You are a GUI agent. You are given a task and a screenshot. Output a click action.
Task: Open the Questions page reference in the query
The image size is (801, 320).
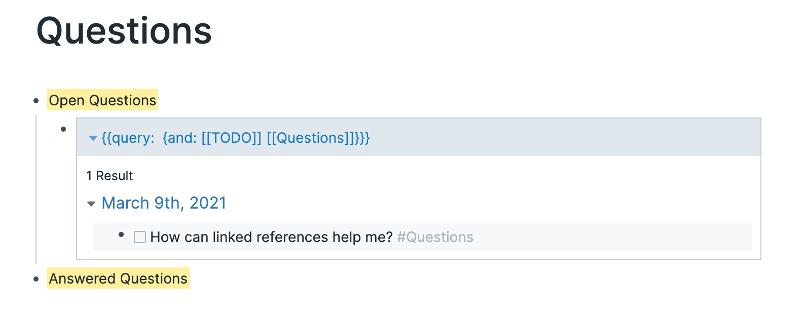click(x=308, y=138)
